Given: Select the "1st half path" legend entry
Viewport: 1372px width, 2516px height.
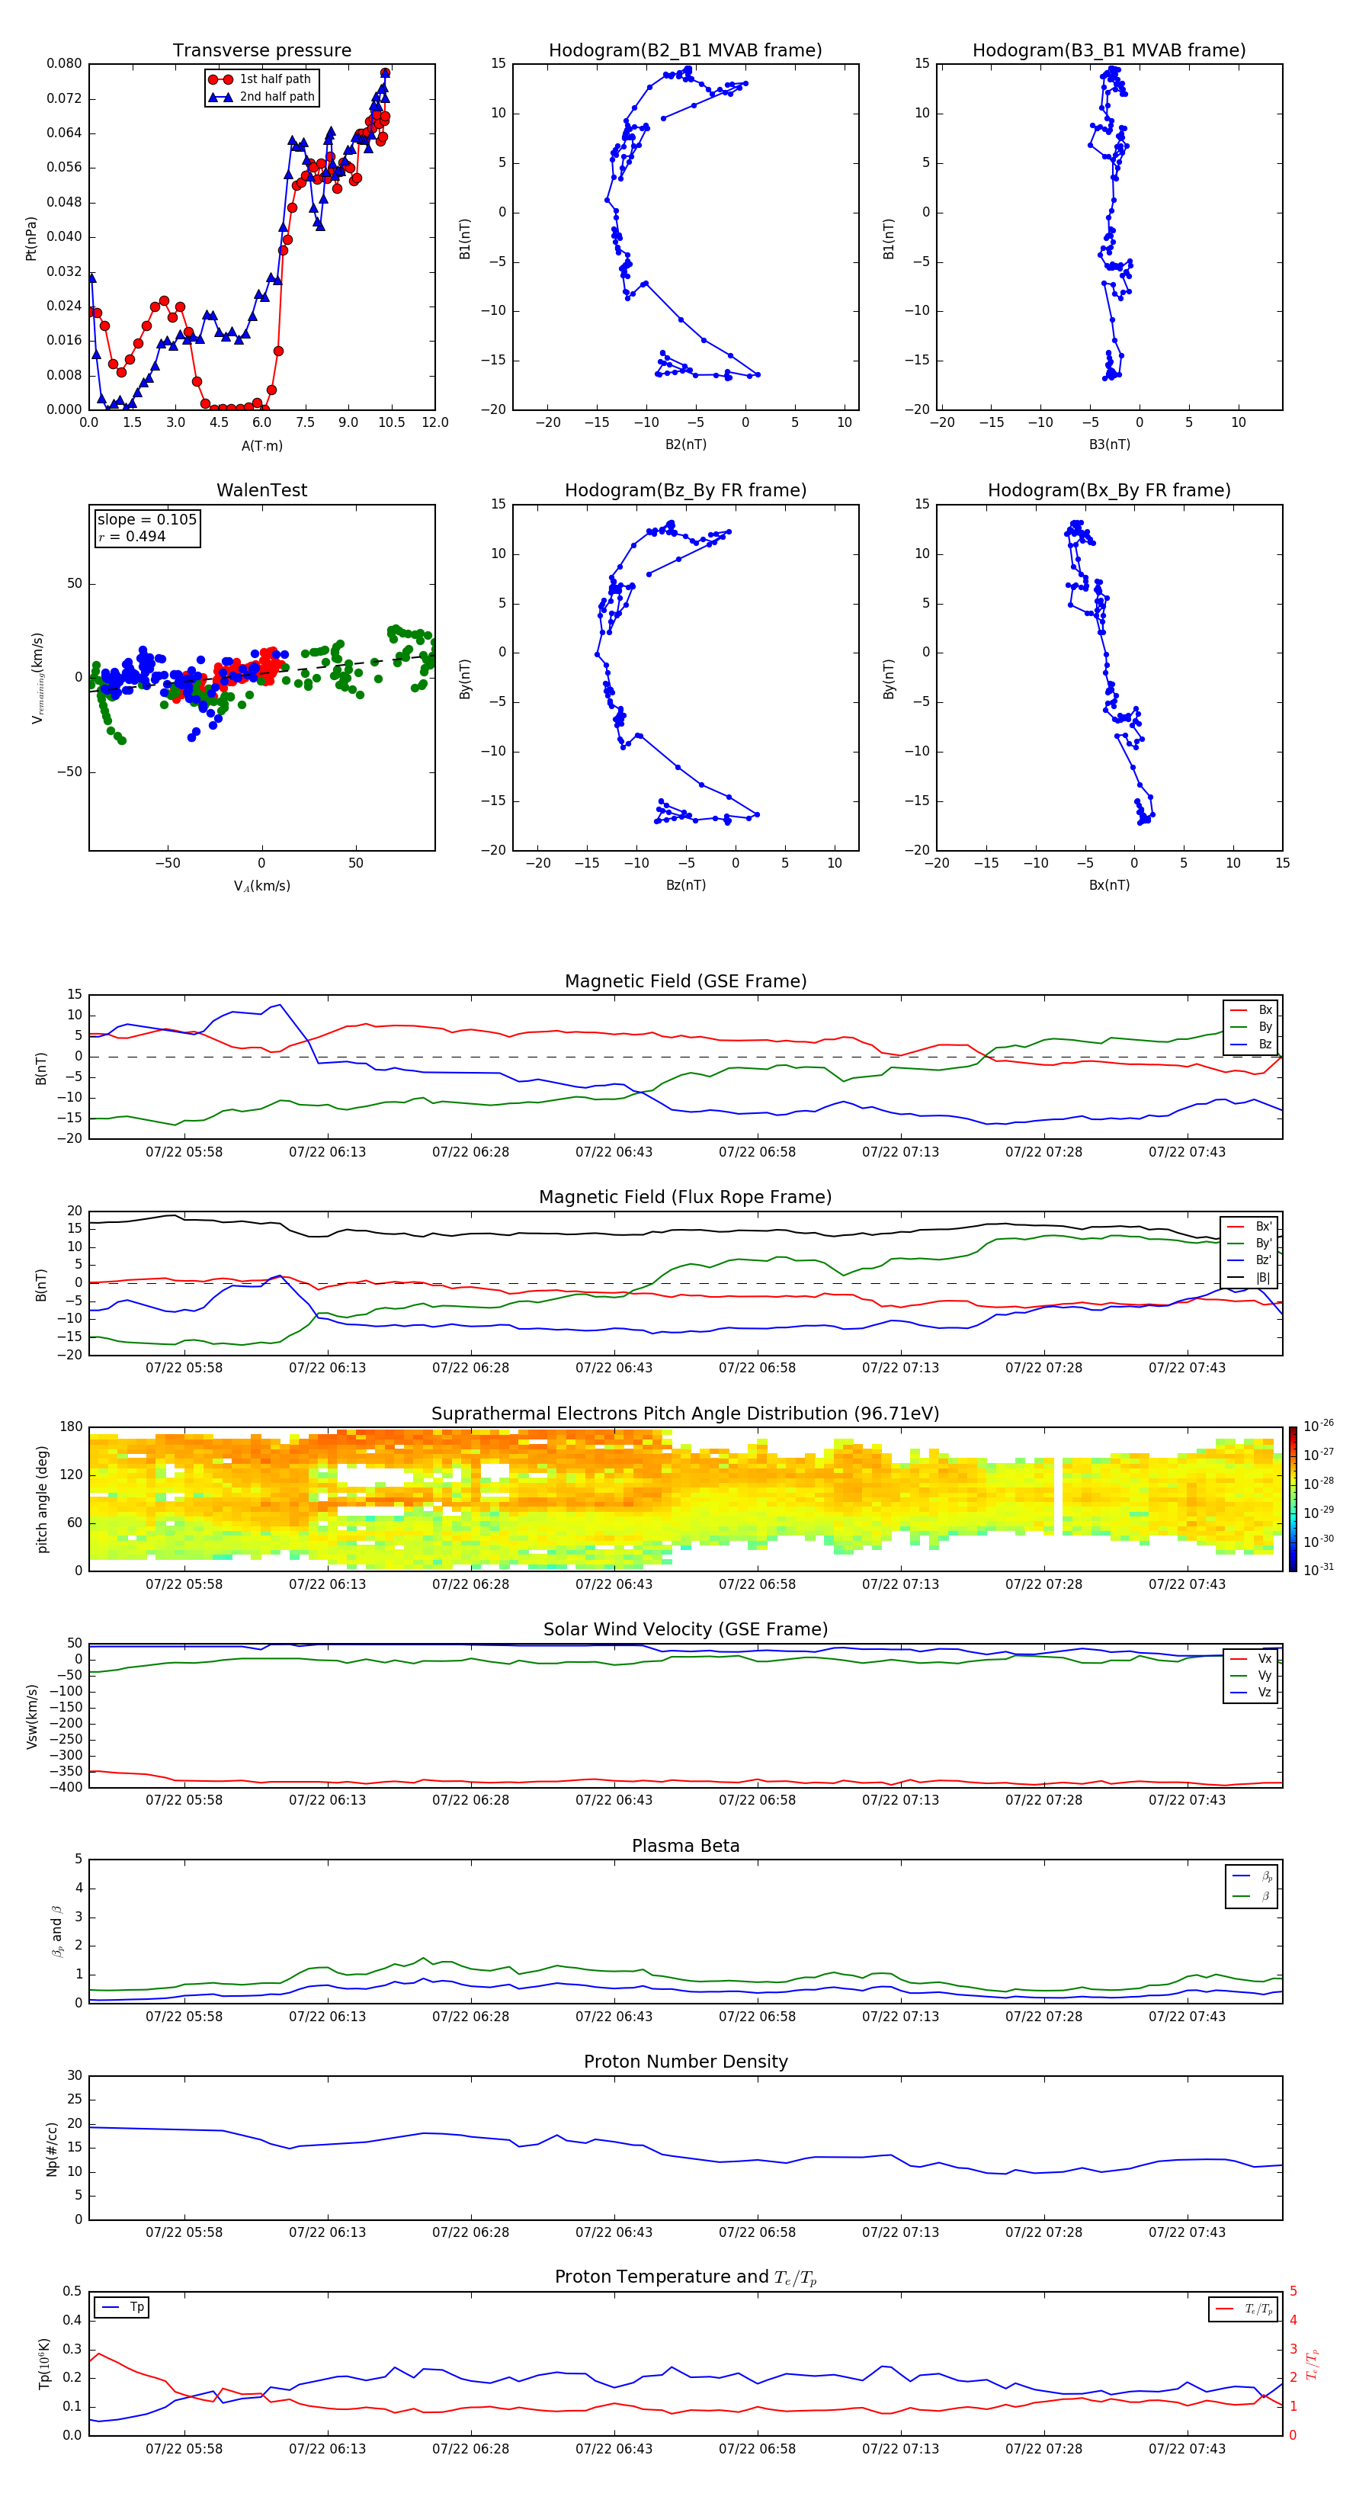Looking at the screenshot, I should coord(260,79).
